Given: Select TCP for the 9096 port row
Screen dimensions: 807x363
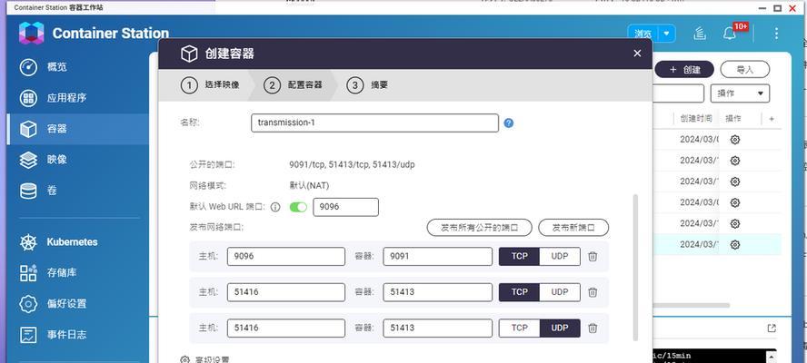Looking at the screenshot, I should click(519, 256).
